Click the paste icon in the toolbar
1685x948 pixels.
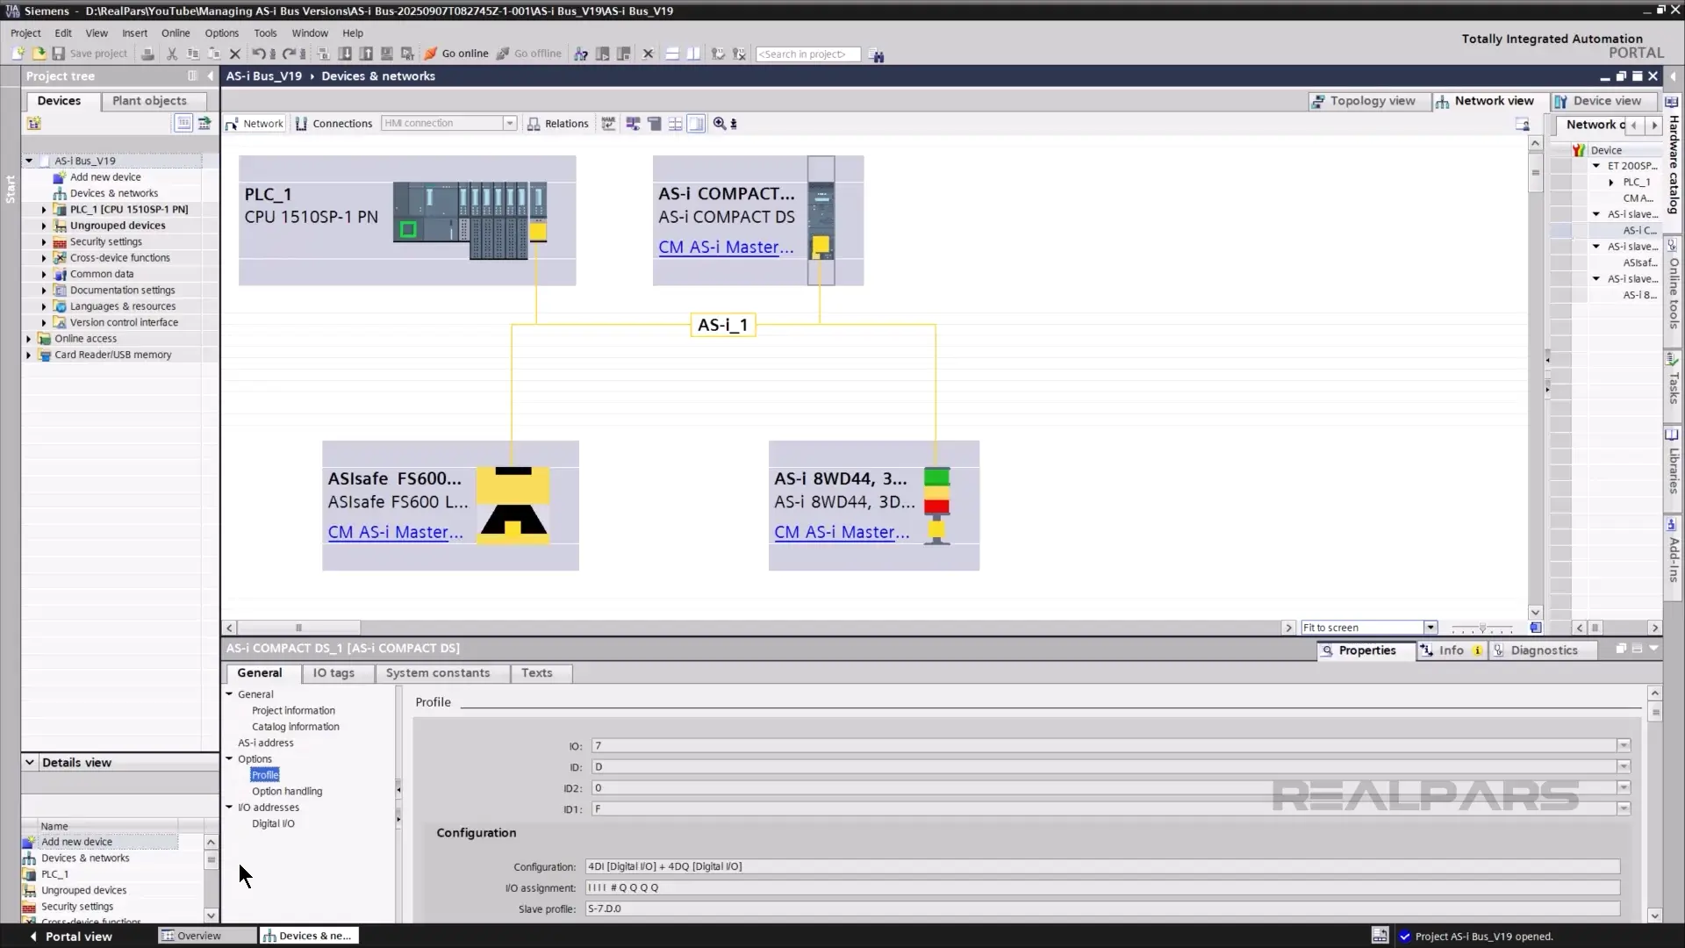[214, 54]
